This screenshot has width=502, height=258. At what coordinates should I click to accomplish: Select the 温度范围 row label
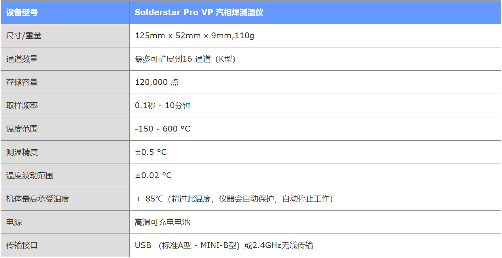[22, 129]
